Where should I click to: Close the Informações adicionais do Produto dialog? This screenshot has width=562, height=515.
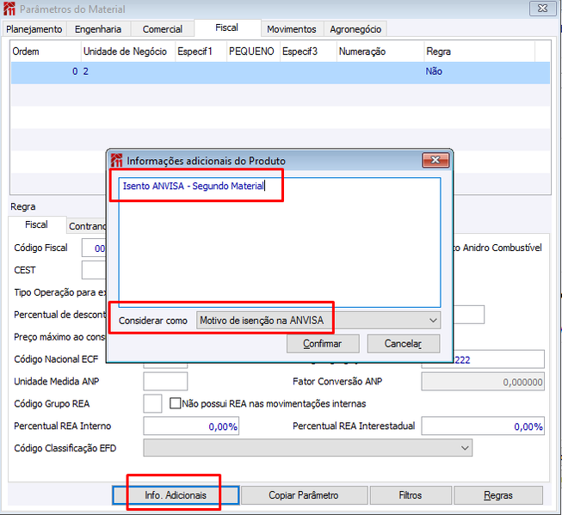[435, 160]
